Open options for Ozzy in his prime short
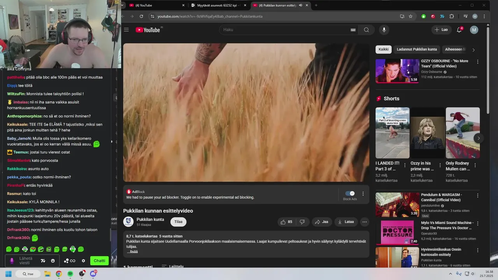This screenshot has width=498, height=280. point(440,165)
